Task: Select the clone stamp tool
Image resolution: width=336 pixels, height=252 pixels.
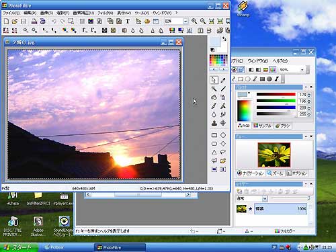Action: (214, 123)
